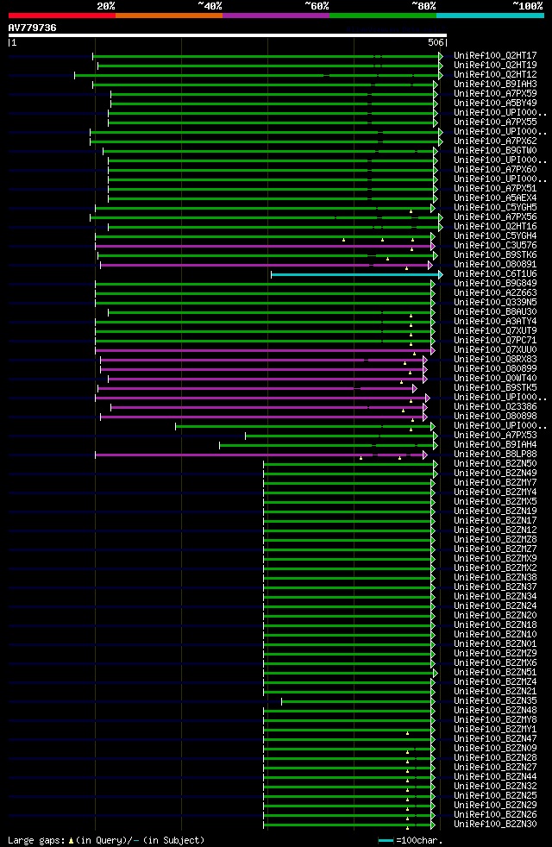Open hit UniRef100_B2ZN01
This screenshot has width=552, height=847.
pos(495,644)
